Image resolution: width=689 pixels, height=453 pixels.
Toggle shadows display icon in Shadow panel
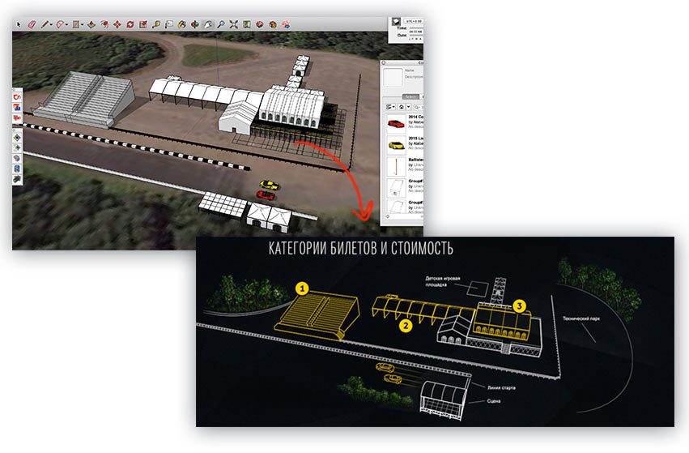point(396,22)
